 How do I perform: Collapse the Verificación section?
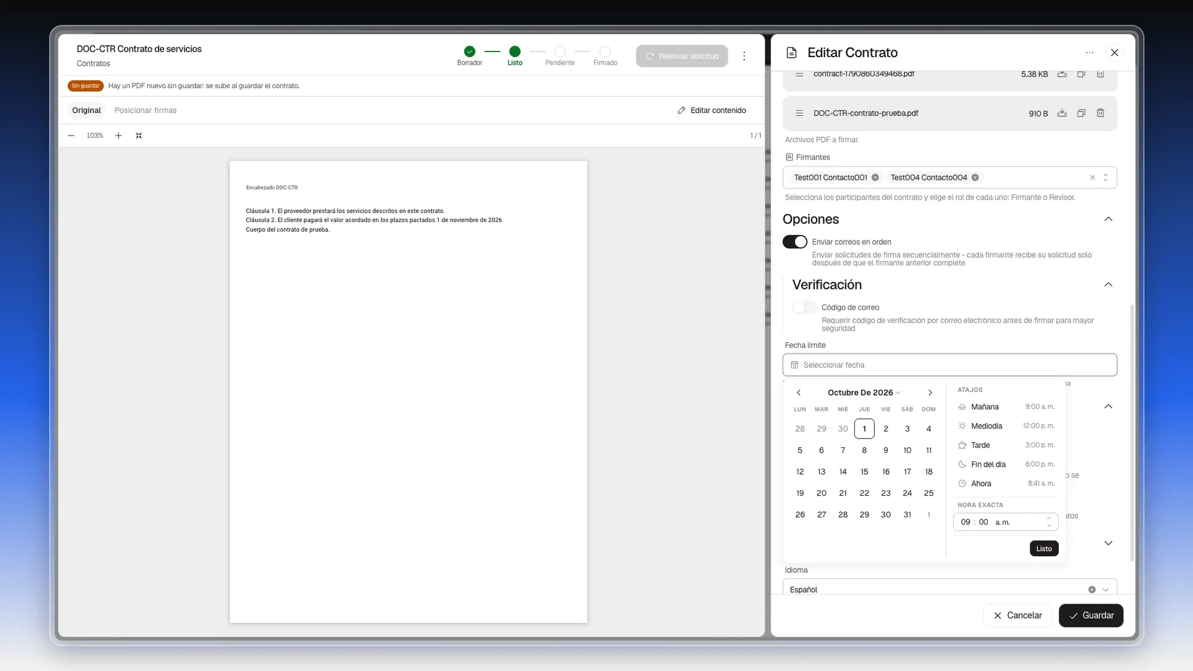(x=1108, y=285)
